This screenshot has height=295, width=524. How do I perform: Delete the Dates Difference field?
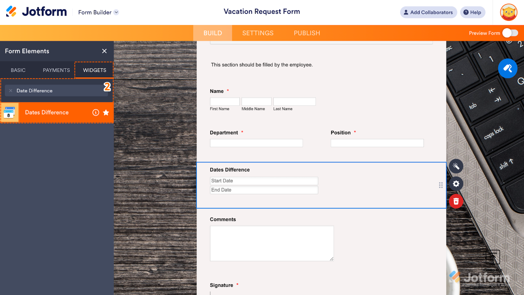456,201
